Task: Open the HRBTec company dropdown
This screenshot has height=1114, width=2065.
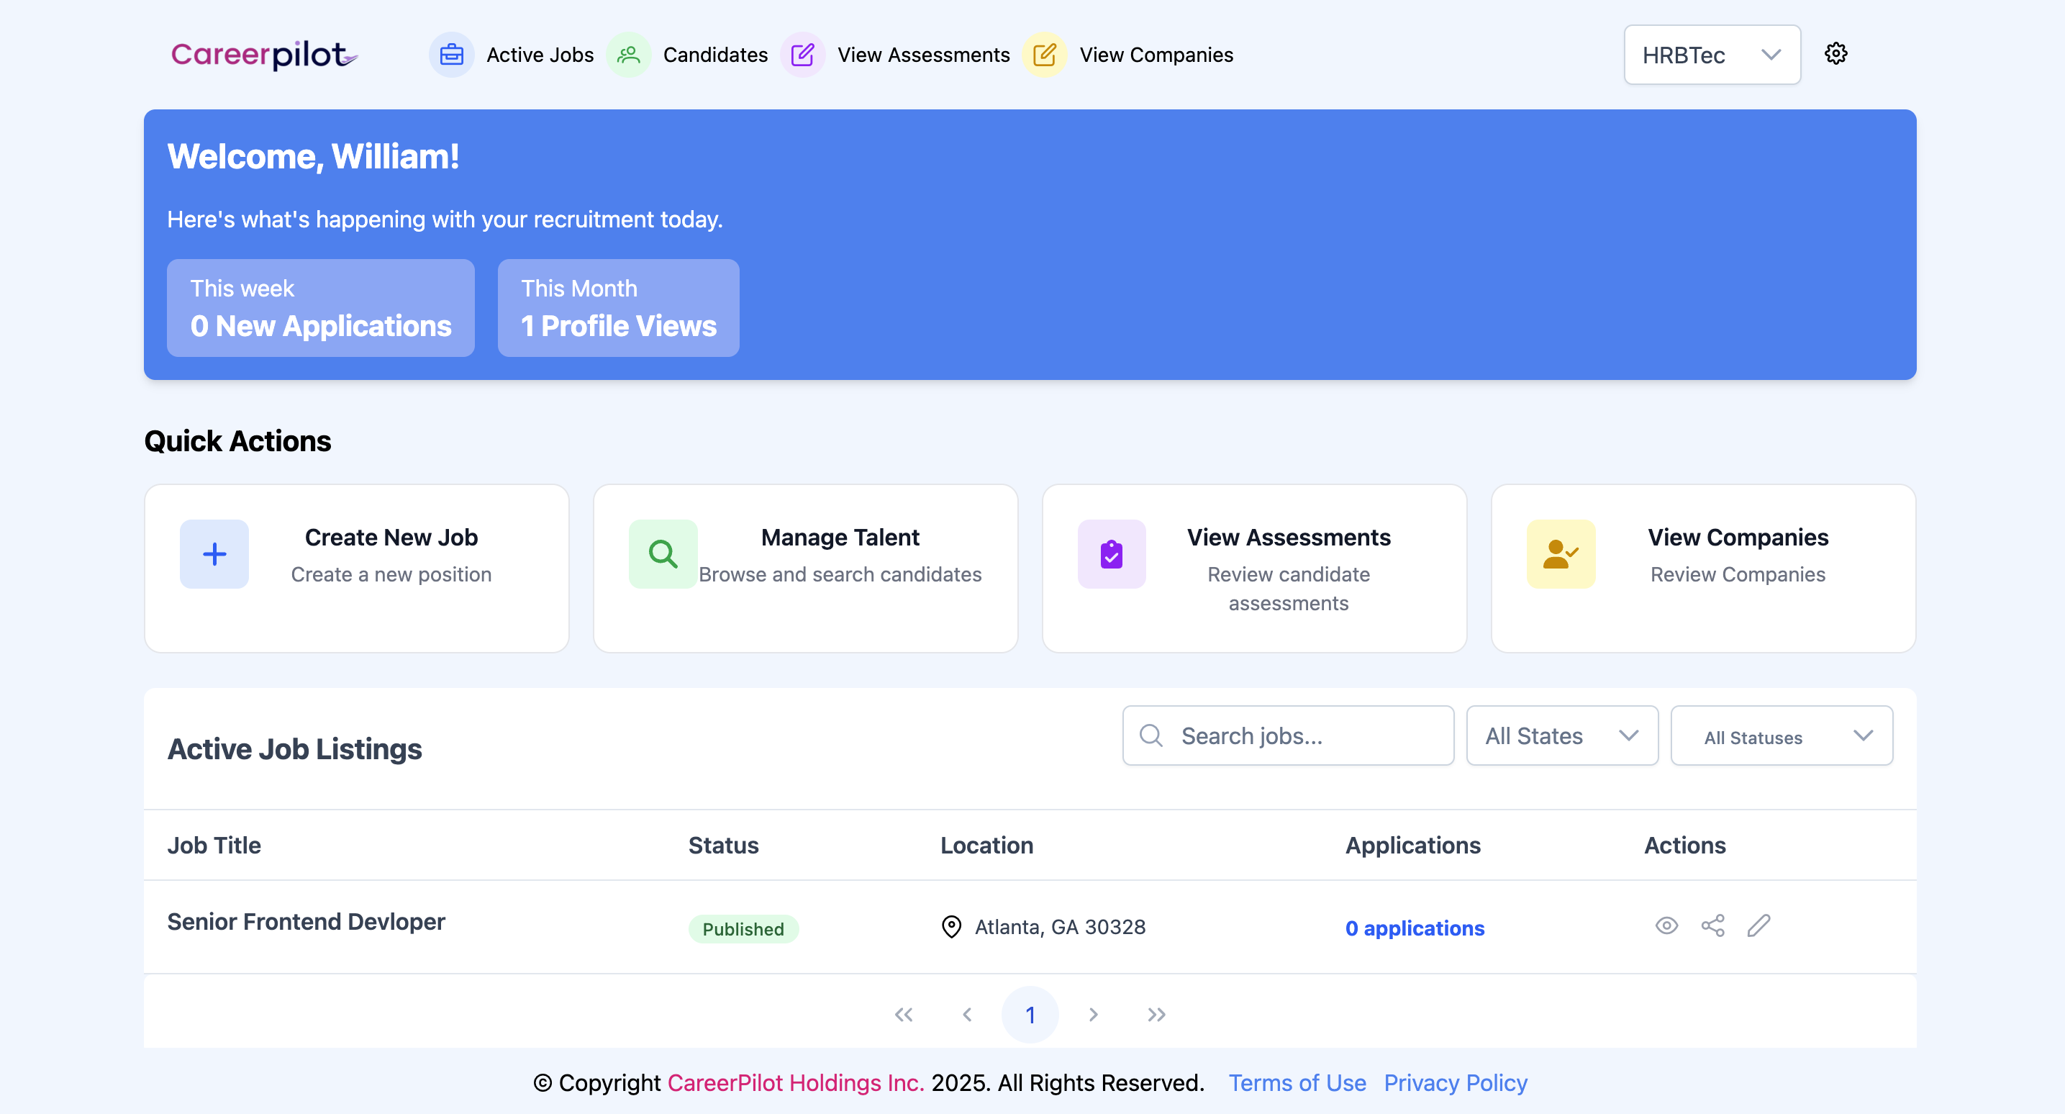Action: tap(1712, 55)
